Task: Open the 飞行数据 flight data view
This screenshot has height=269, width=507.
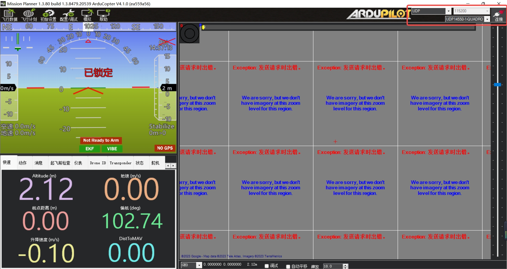Action: point(10,15)
